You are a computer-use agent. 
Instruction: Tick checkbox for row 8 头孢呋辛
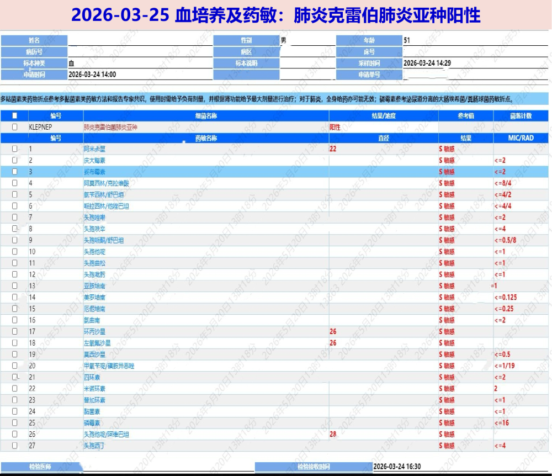15,229
